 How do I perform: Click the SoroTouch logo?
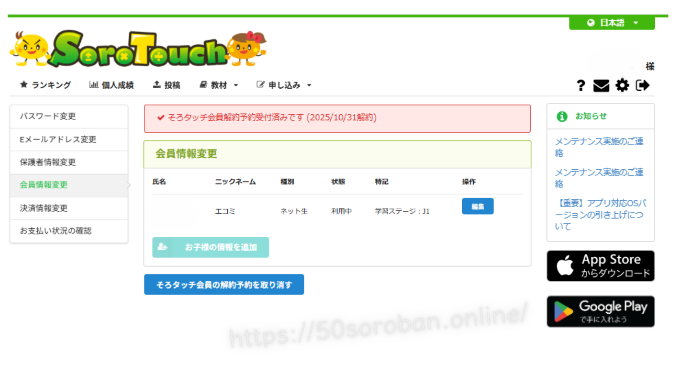[138, 49]
